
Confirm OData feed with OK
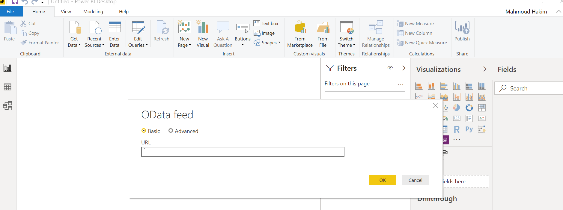(383, 180)
